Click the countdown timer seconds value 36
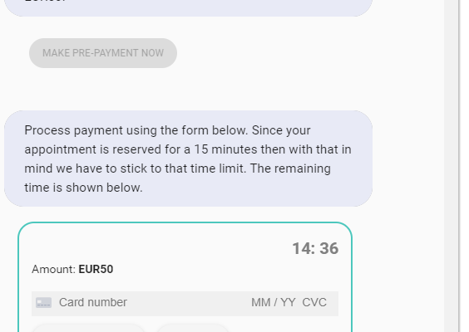469x332 pixels. pyautogui.click(x=329, y=248)
